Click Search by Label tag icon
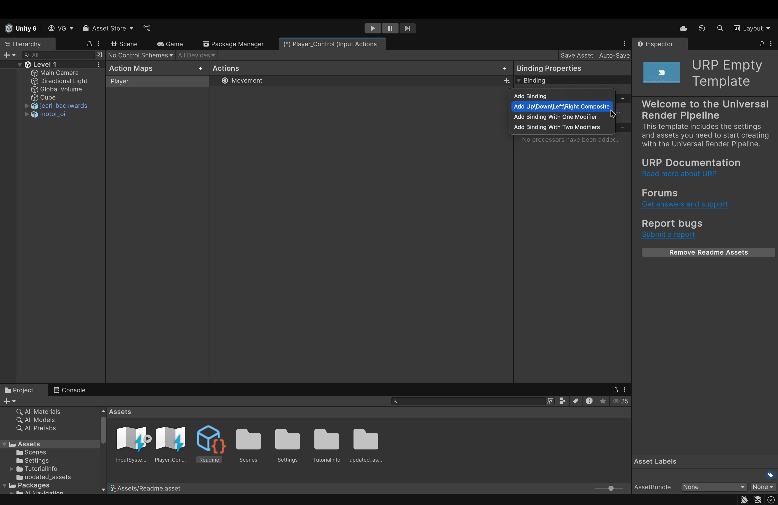Screen dimensions: 778x505 point(576,401)
